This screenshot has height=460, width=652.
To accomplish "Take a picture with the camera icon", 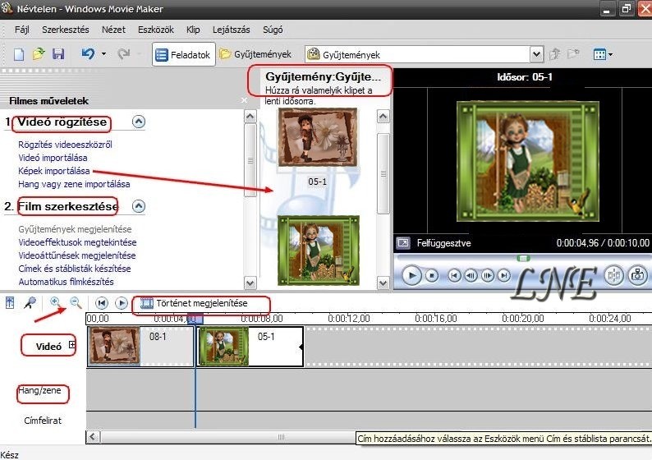I will click(637, 275).
